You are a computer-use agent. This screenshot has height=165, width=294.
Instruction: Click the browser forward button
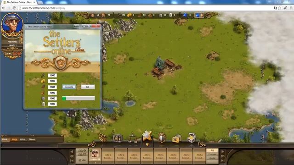coord(9,8)
